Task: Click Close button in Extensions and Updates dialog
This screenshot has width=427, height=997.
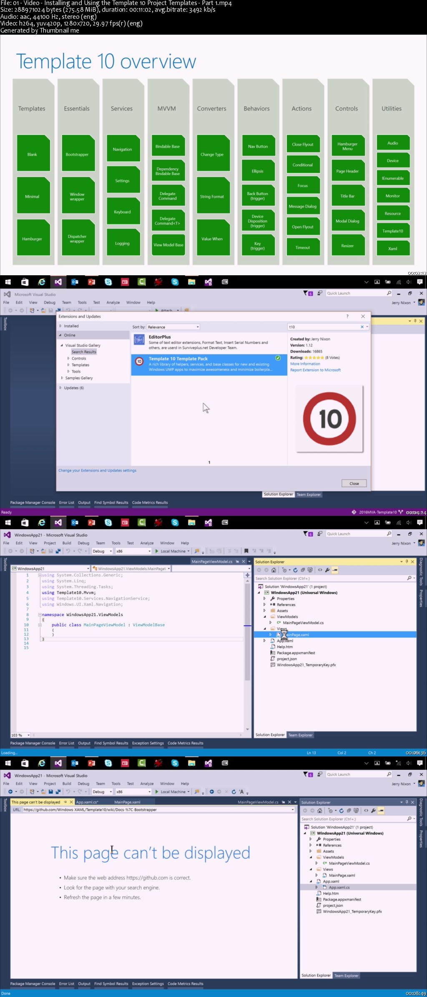Action: (x=354, y=483)
